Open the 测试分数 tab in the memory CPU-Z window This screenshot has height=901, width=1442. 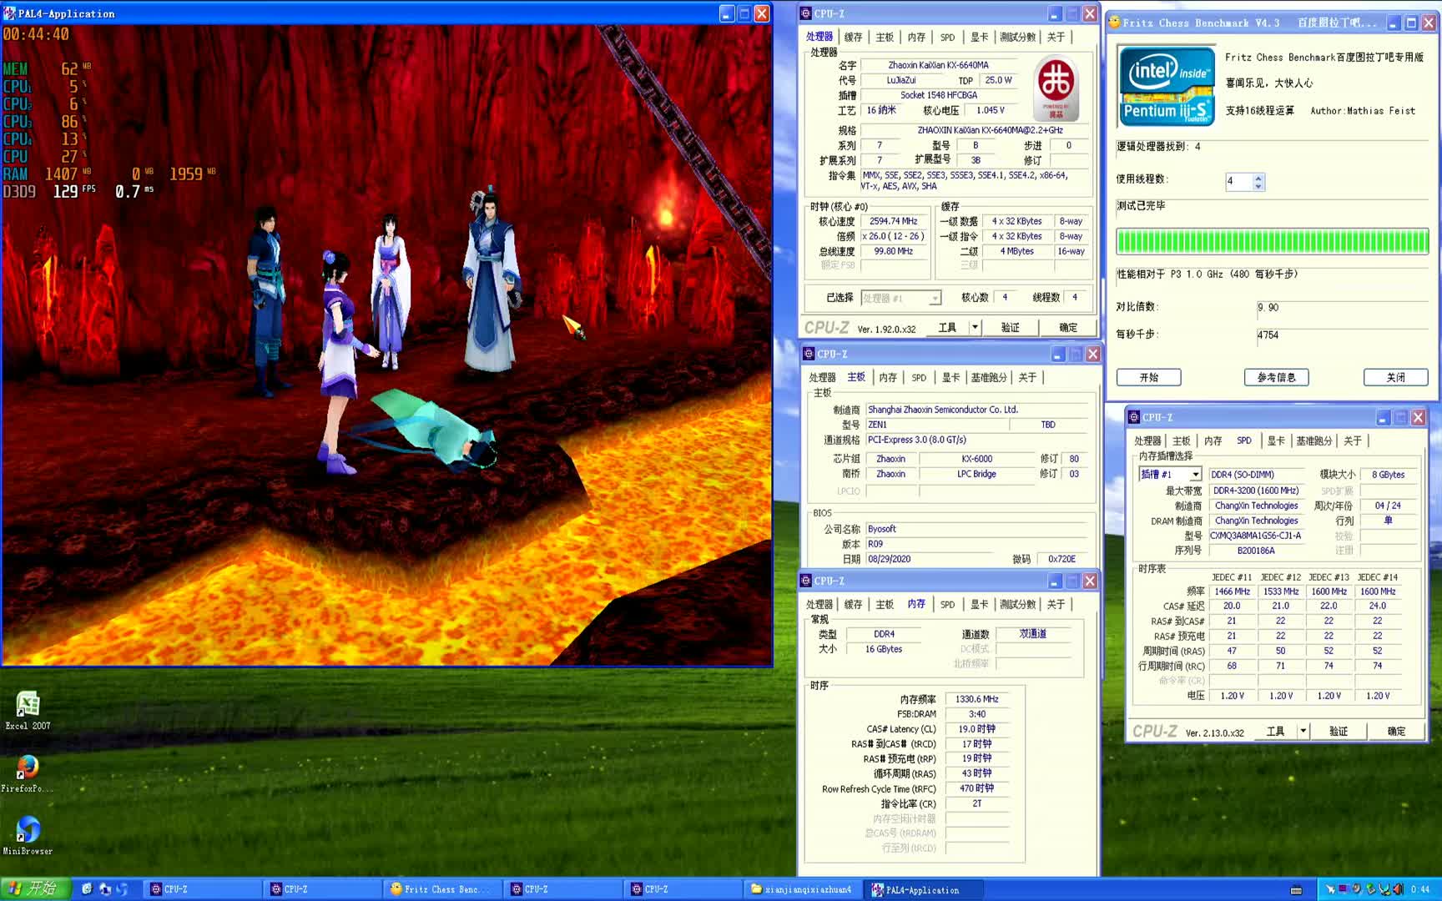coord(1017,605)
